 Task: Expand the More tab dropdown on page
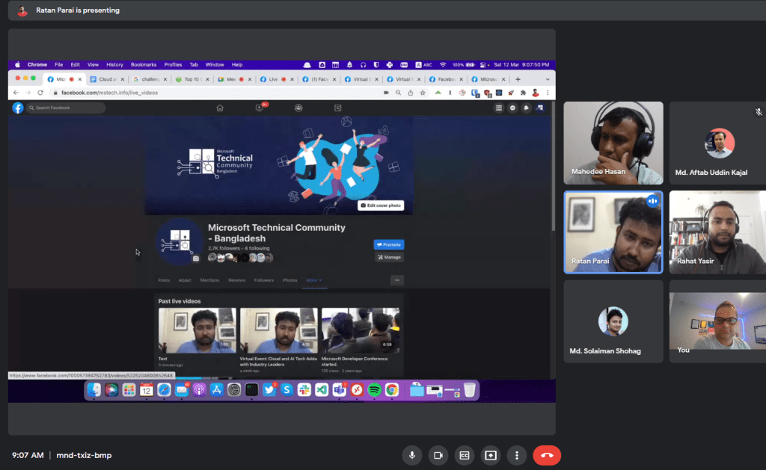(x=314, y=280)
